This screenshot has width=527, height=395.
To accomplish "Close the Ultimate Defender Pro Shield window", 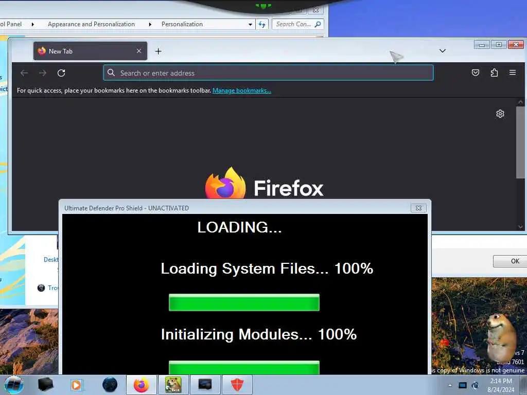I will click(x=419, y=208).
